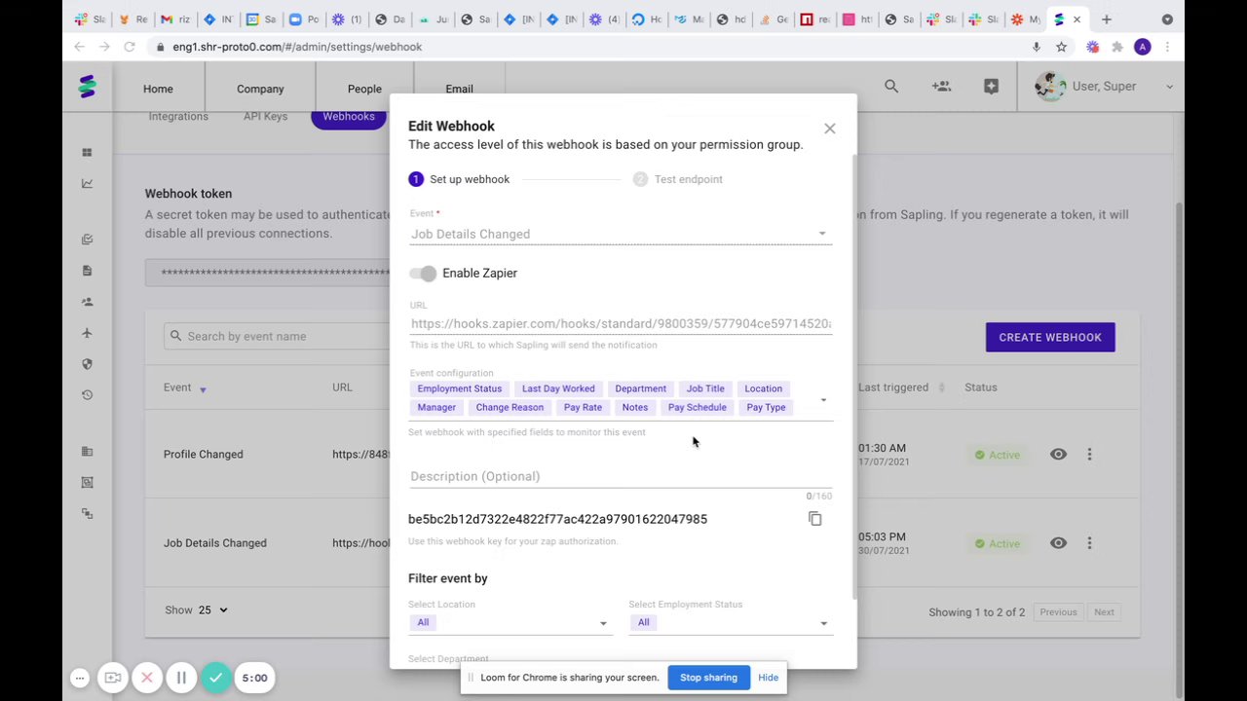Click the add people icon in header
The width and height of the screenshot is (1247, 701).
(x=941, y=87)
